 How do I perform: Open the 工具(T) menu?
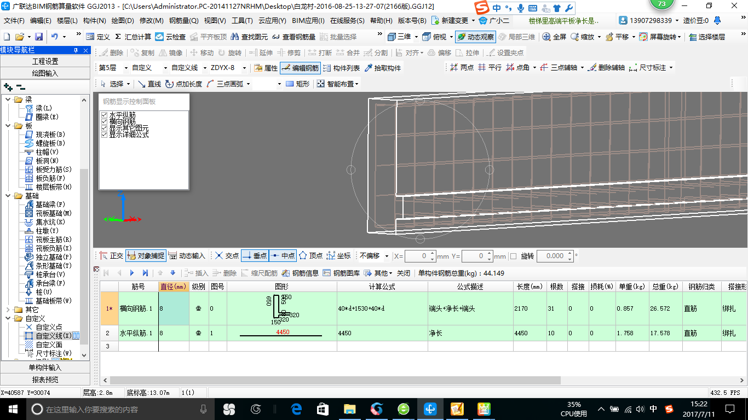coord(242,21)
